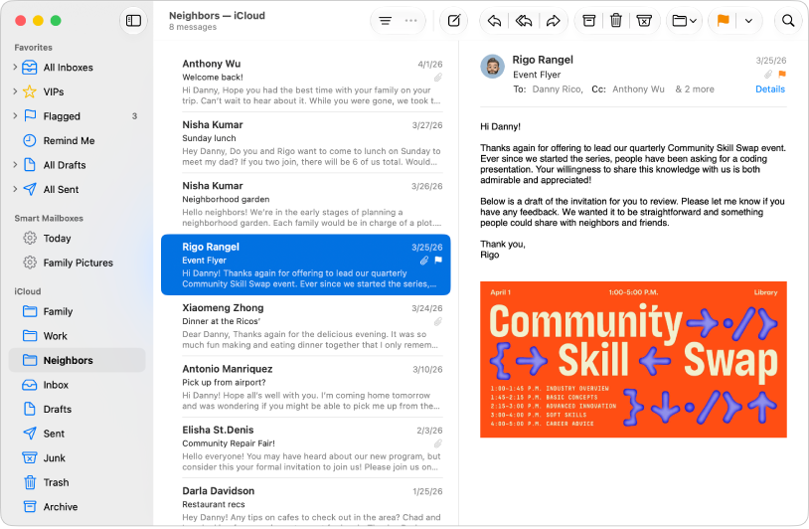The width and height of the screenshot is (809, 529).
Task: Click paperclip on Xiaomeng Zhong message
Action: pyautogui.click(x=438, y=321)
